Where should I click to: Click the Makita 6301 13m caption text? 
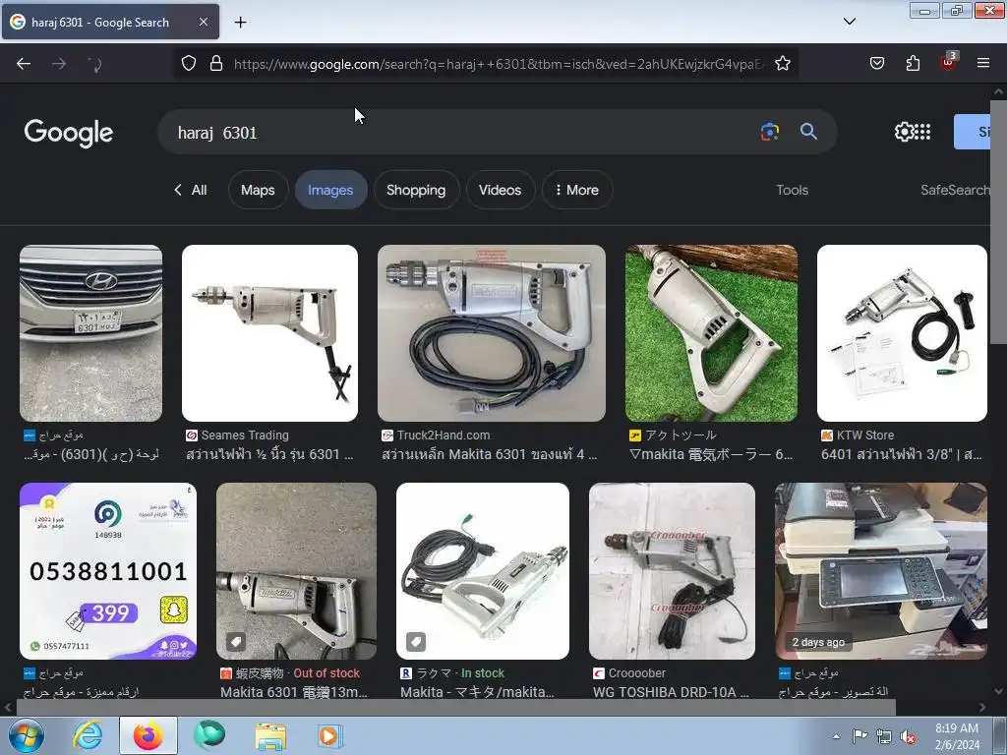[293, 692]
